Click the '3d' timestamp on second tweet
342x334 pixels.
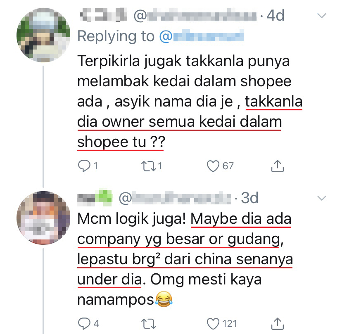[x=249, y=198]
